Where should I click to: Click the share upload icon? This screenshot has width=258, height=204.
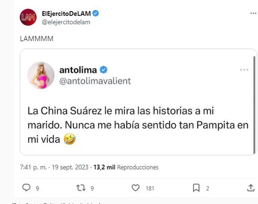[x=251, y=188]
